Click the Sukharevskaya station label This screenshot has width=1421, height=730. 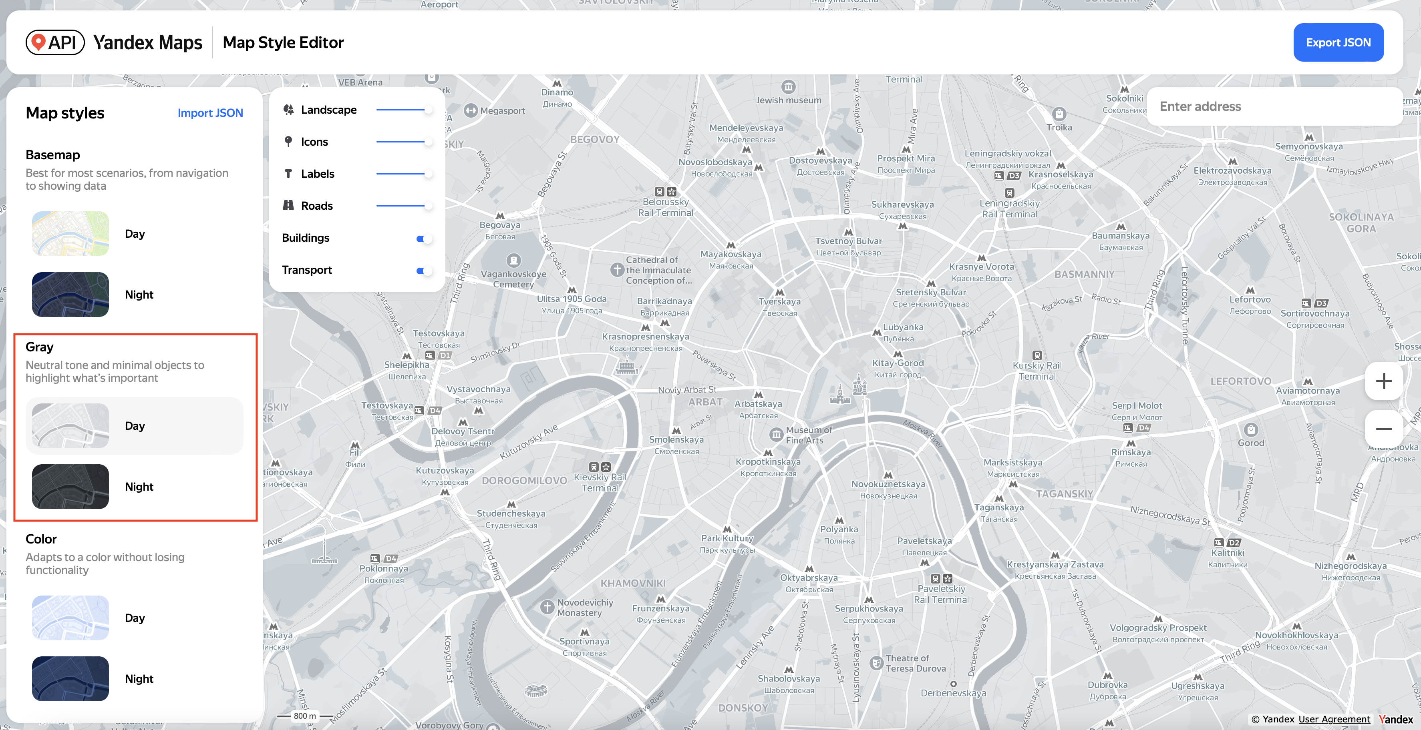click(x=902, y=205)
